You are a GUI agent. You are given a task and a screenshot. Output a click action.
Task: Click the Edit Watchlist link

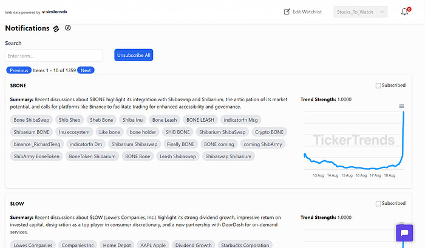307,12
